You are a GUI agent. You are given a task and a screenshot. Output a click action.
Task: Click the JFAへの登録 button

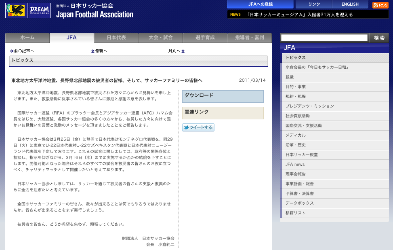260,4
